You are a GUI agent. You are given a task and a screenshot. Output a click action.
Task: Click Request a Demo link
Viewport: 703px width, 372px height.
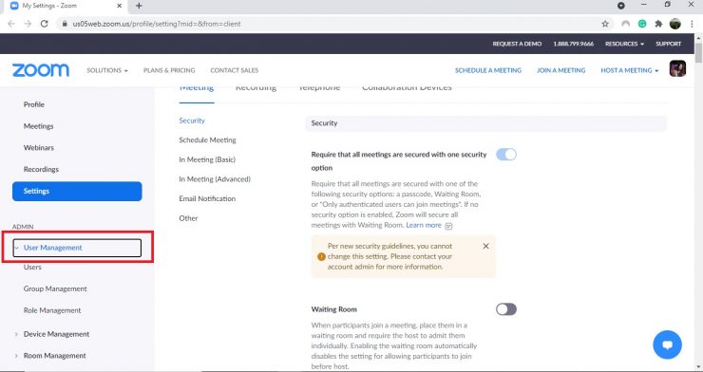tap(517, 44)
